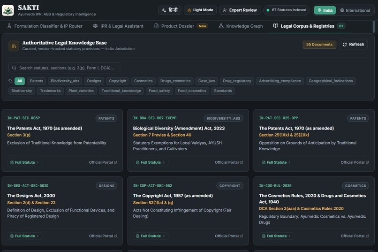This screenshot has height=252, width=378.
Task: Expand Full Statute for The Designs Act card
Action: [24, 236]
